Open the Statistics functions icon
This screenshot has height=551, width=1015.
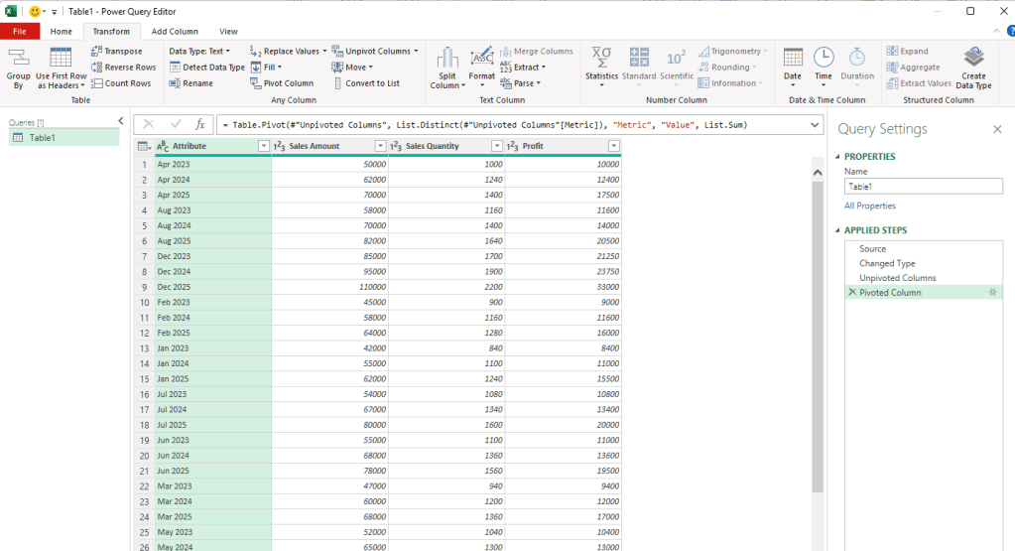pos(601,58)
